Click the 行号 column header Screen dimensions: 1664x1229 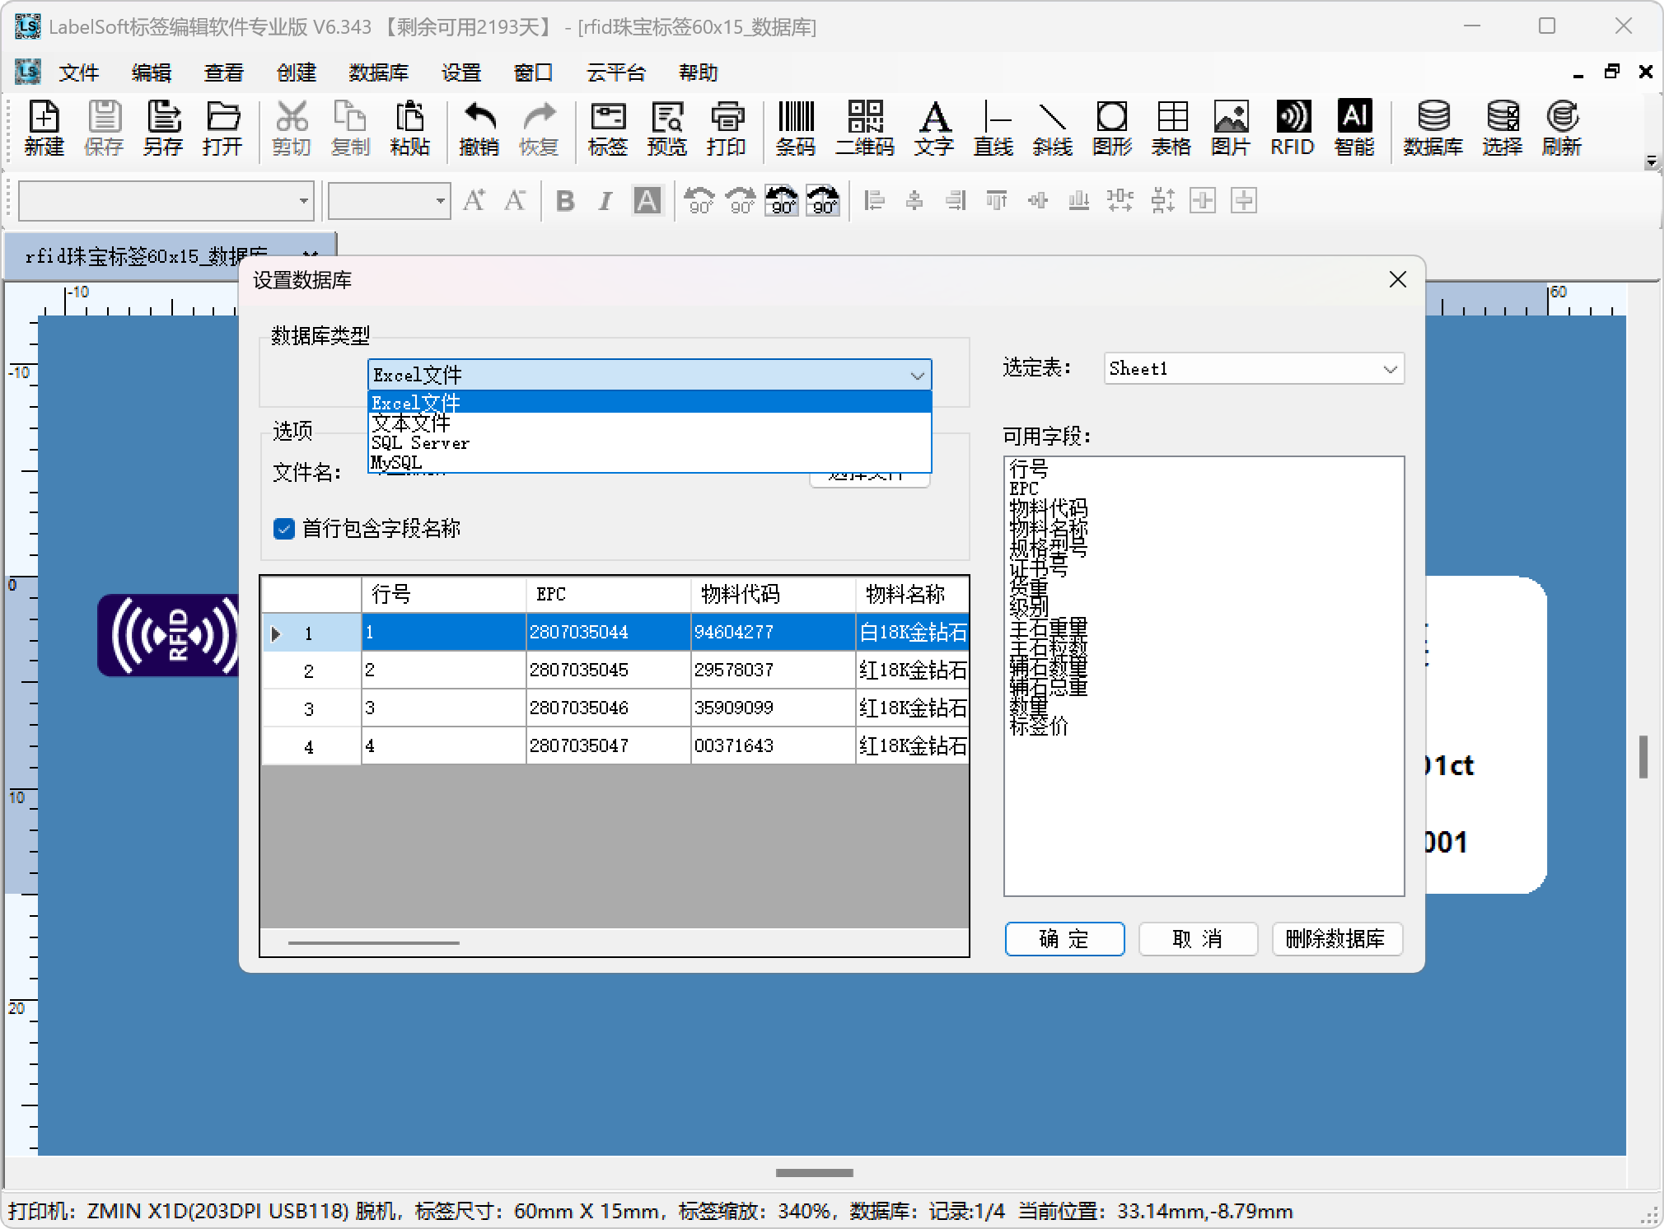pyautogui.click(x=443, y=594)
